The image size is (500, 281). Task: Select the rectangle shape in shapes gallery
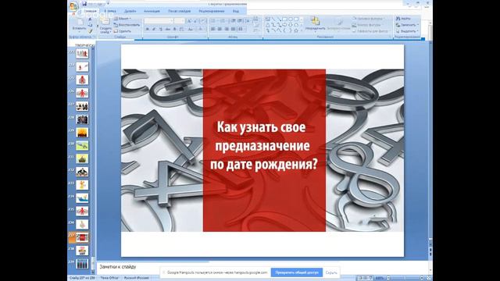[x=284, y=20]
